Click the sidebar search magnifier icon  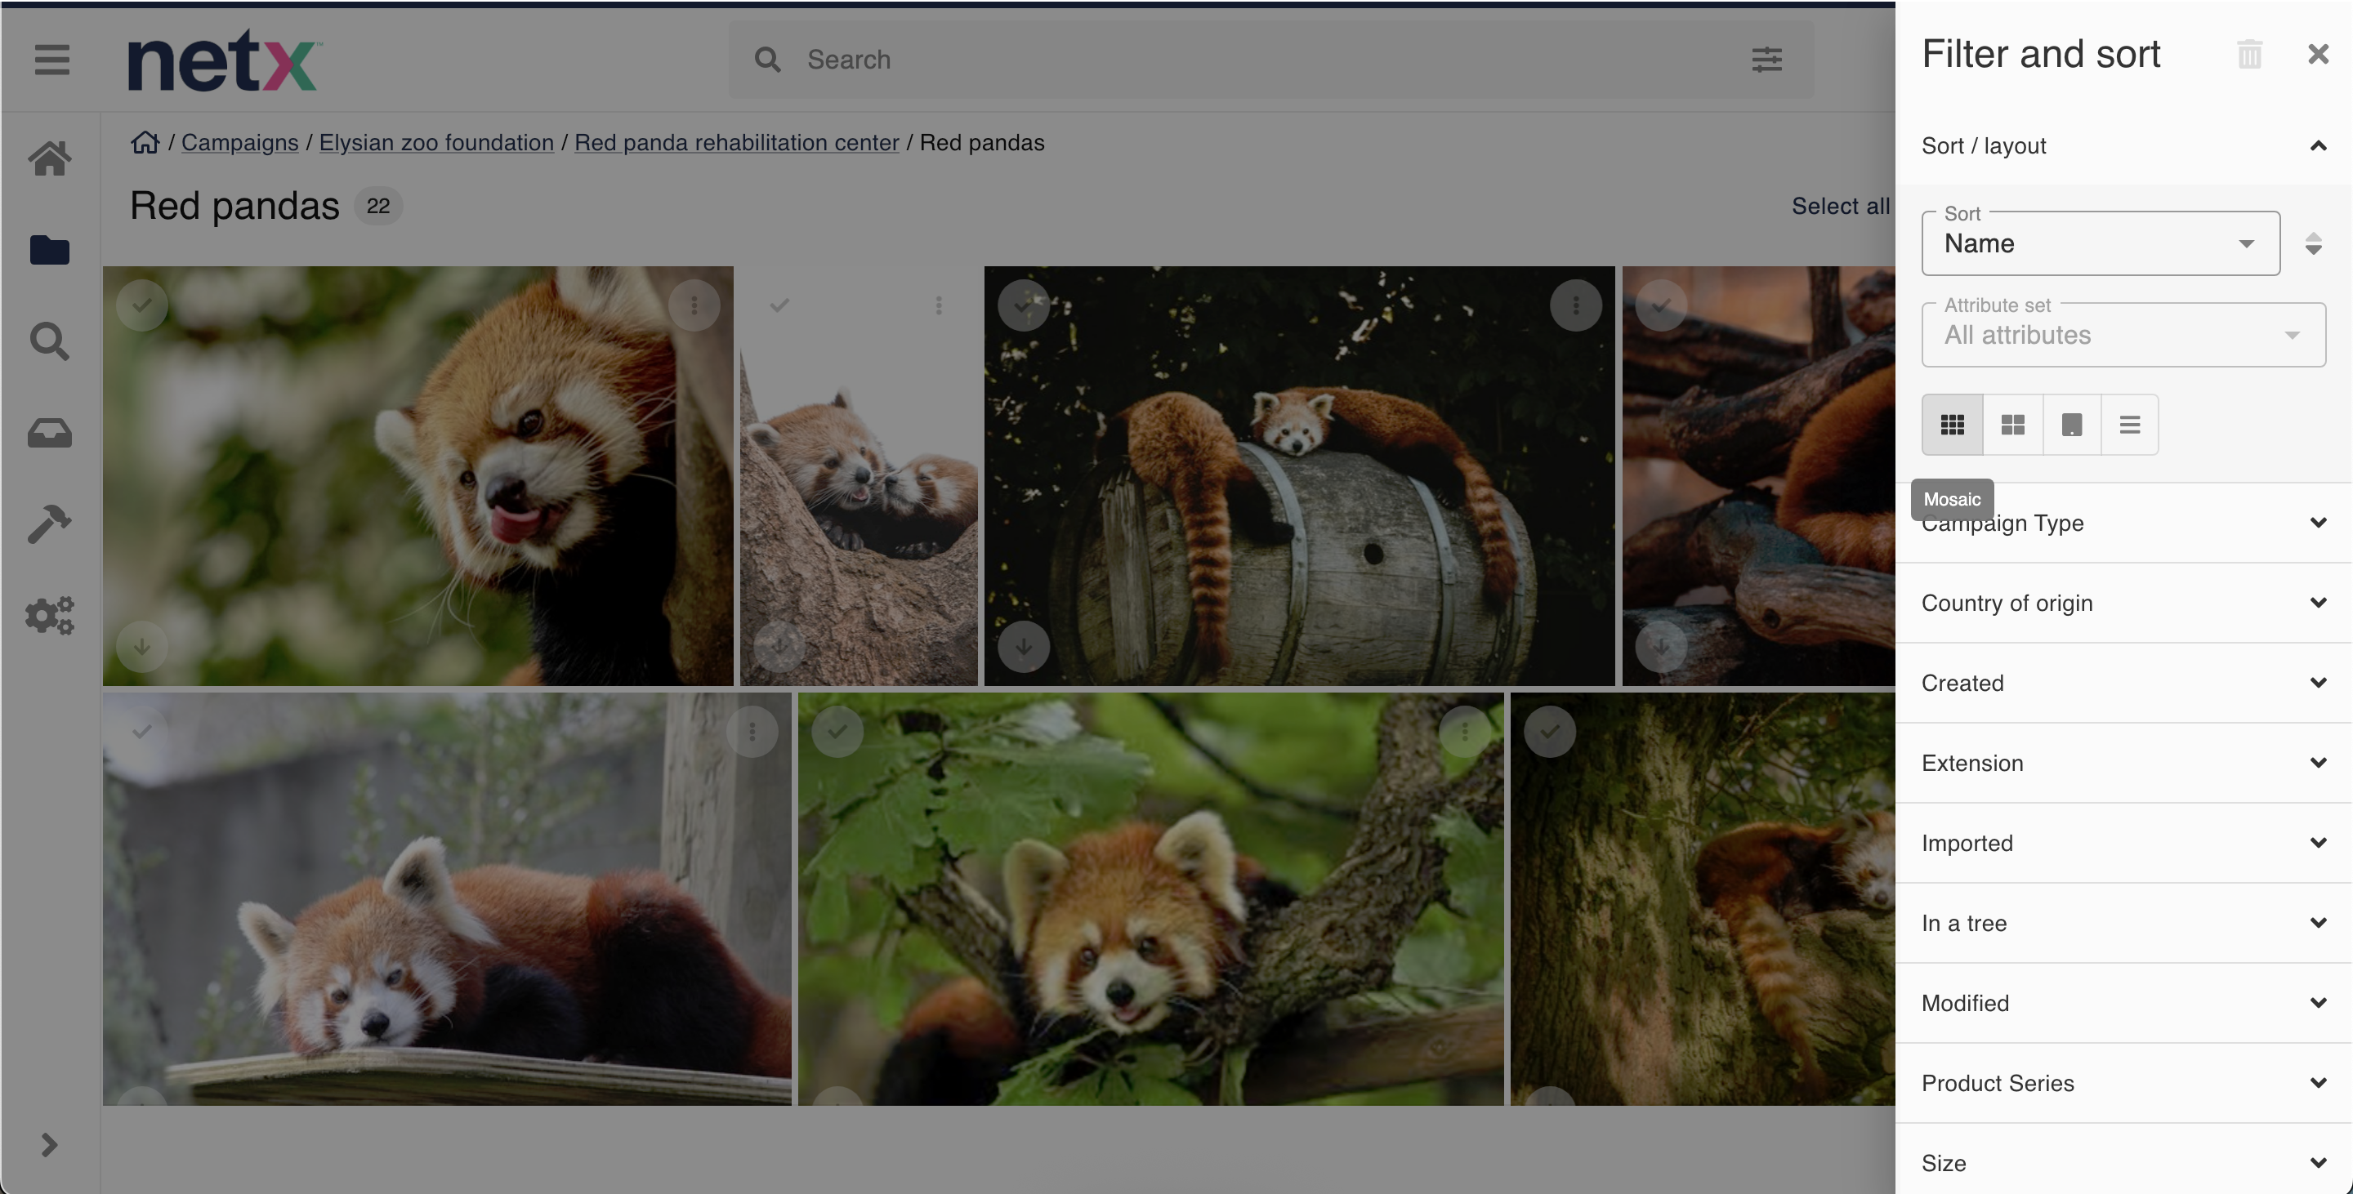pos(49,341)
